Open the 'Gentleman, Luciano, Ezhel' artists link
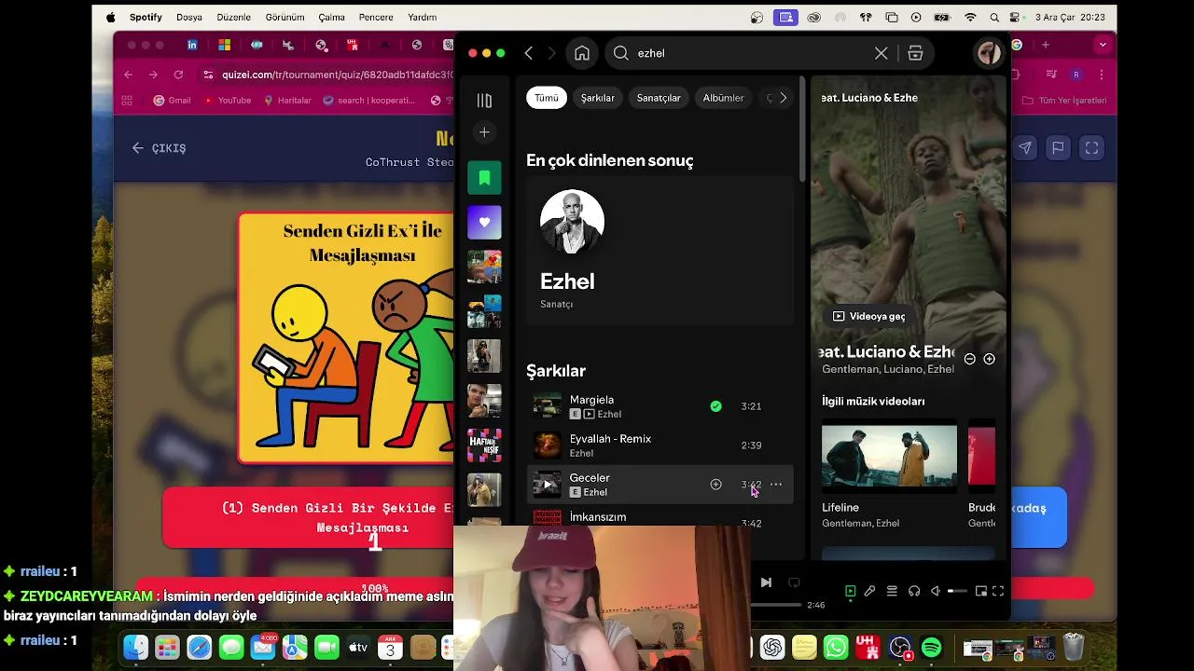This screenshot has width=1194, height=671. 888,369
